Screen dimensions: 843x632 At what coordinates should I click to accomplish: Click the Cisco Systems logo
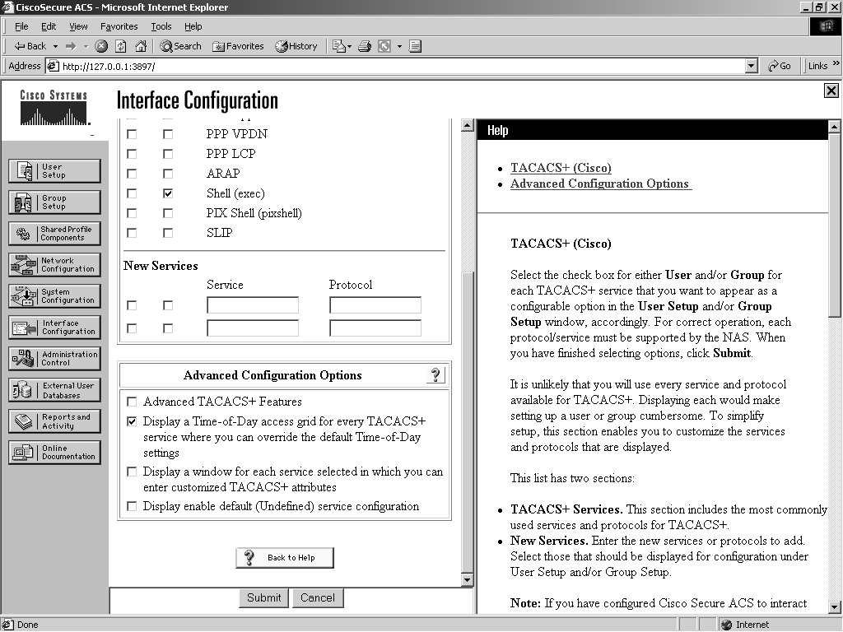pos(54,108)
